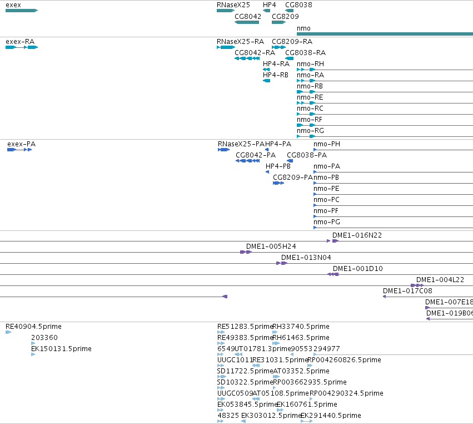473x424 pixels.
Task: Click the RP003662935.5prime EST arrow
Action: click(274, 388)
